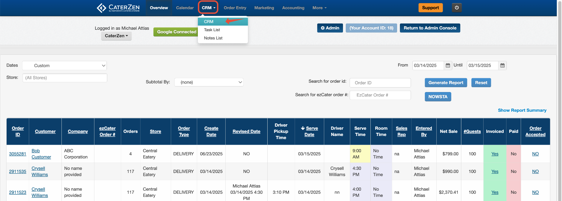Click the 9:00 AM serve time cell
Image resolution: width=562 pixels, height=201 pixels.
click(360, 154)
